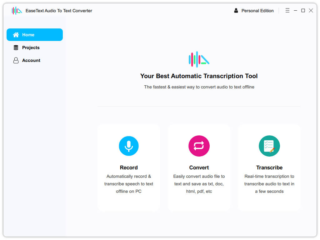Click the pink Convert arrows icon
The image size is (320, 240).
point(199,146)
